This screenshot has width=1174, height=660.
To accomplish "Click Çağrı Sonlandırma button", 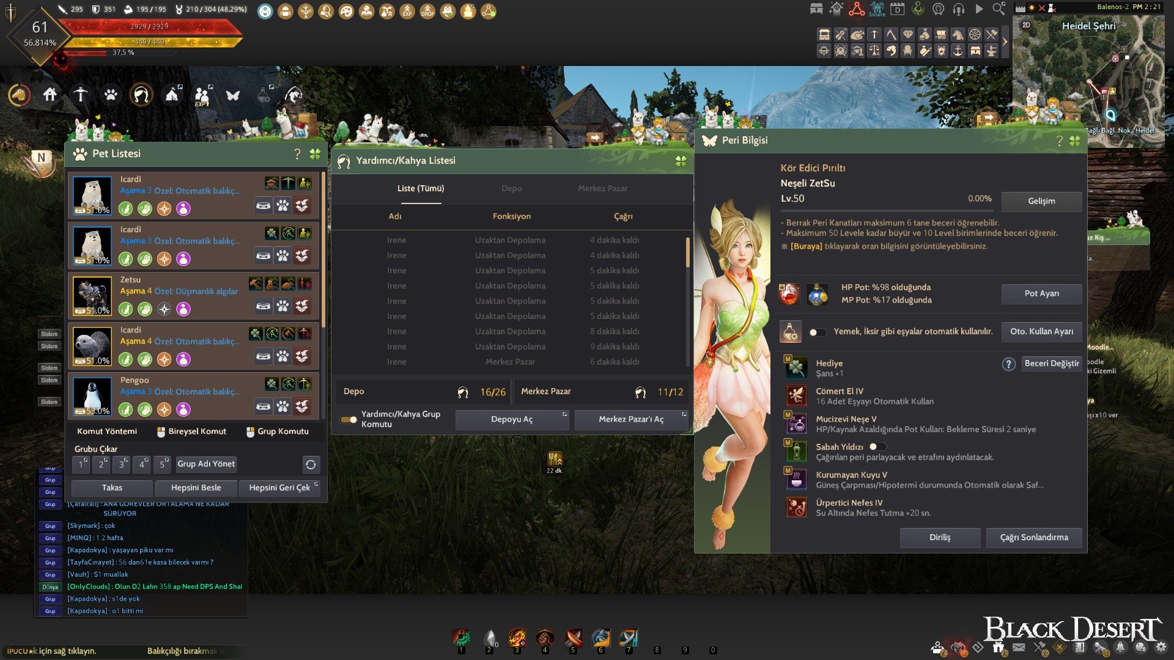I will 1034,538.
